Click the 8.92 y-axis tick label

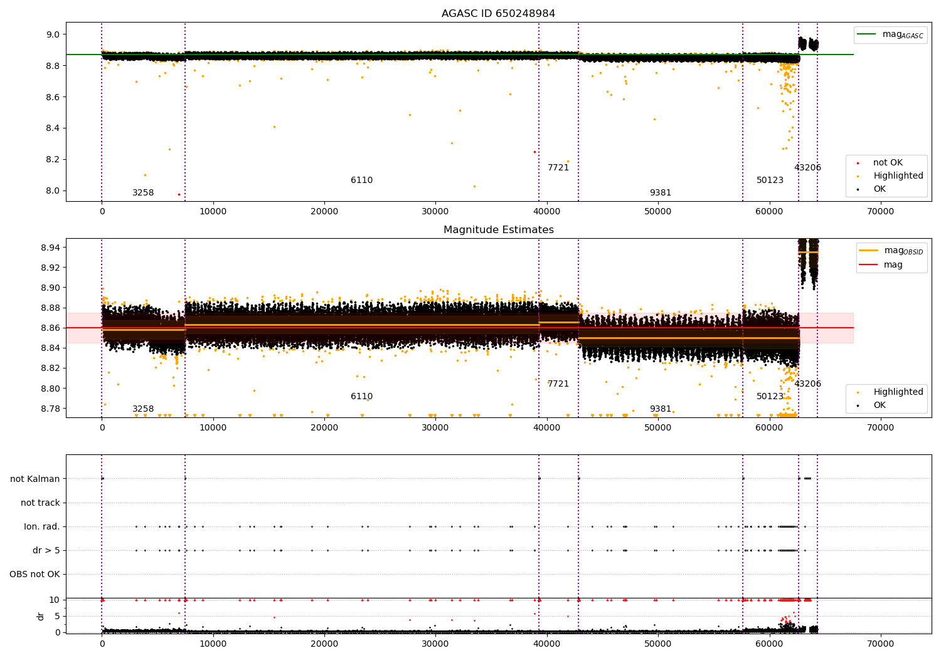point(50,268)
